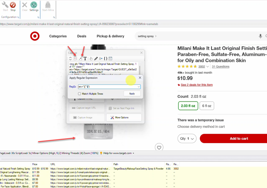Click the $11.00 price cell
Viewport: 267px width, 188px height.
[36, 176]
